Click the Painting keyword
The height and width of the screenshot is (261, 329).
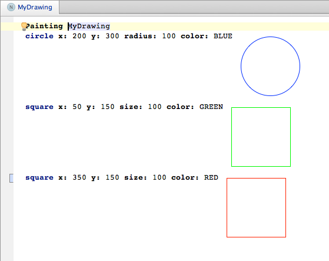click(44, 27)
